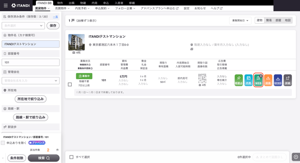Switch to the 内見 top tab

click(94, 3)
